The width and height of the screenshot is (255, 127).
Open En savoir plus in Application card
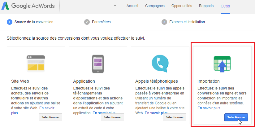point(104,113)
